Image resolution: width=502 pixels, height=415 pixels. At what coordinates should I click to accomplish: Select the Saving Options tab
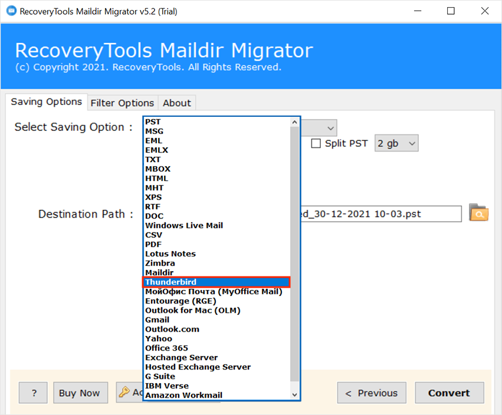coord(47,102)
